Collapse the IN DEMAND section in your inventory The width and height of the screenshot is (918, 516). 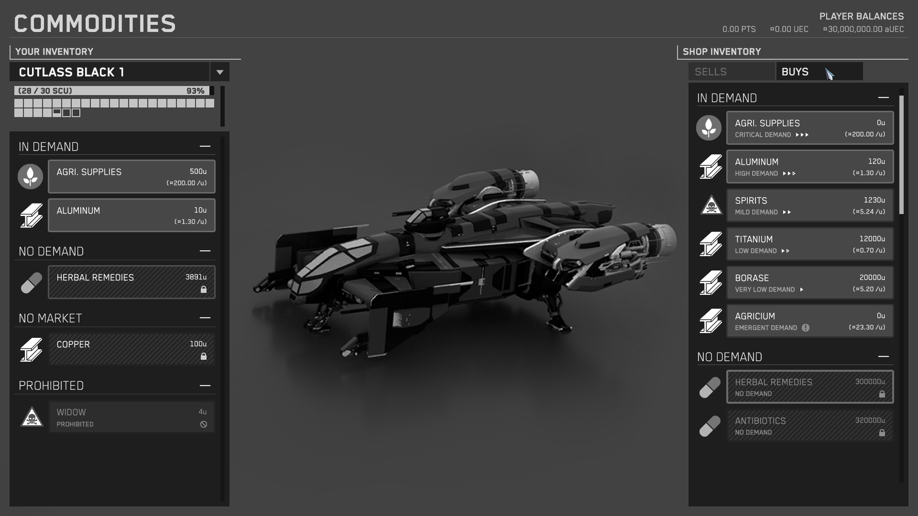click(x=205, y=146)
